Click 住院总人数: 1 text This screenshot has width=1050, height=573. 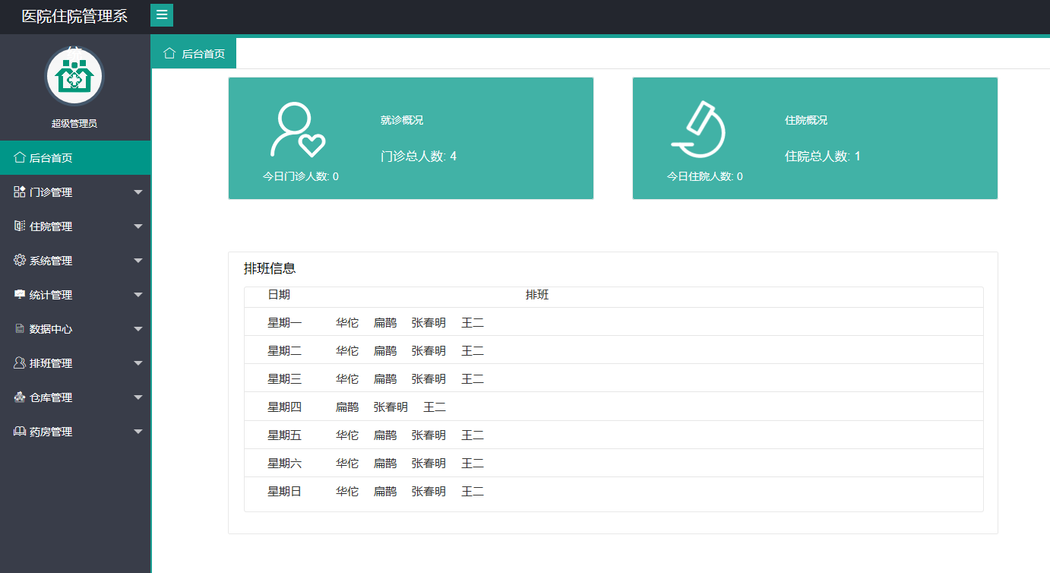823,156
